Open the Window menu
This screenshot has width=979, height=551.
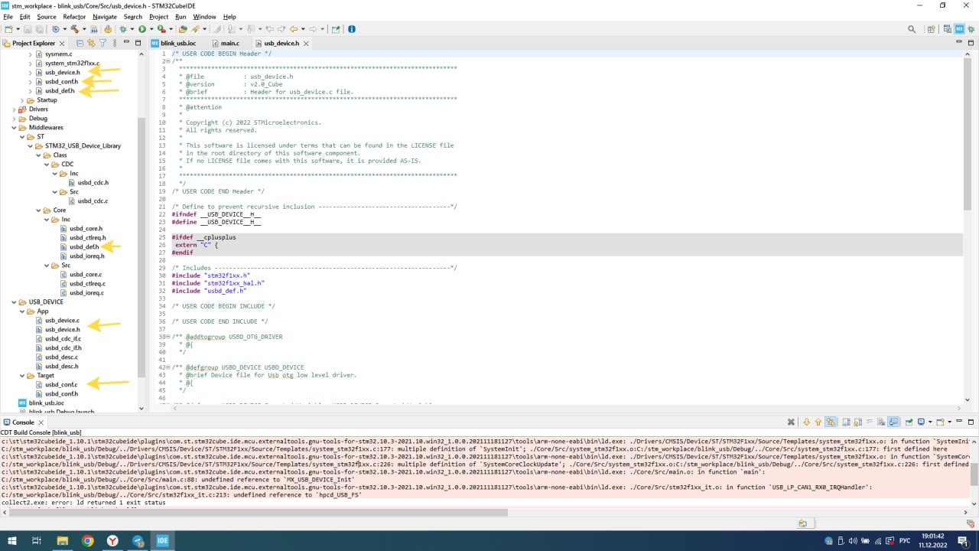pos(204,16)
